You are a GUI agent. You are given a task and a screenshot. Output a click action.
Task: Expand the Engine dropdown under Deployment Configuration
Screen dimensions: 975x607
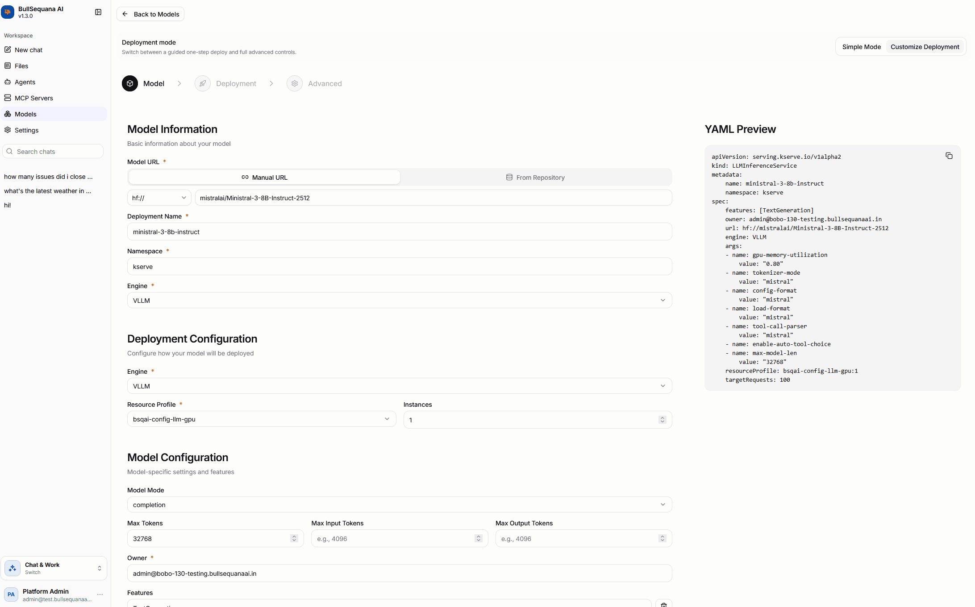pos(400,386)
